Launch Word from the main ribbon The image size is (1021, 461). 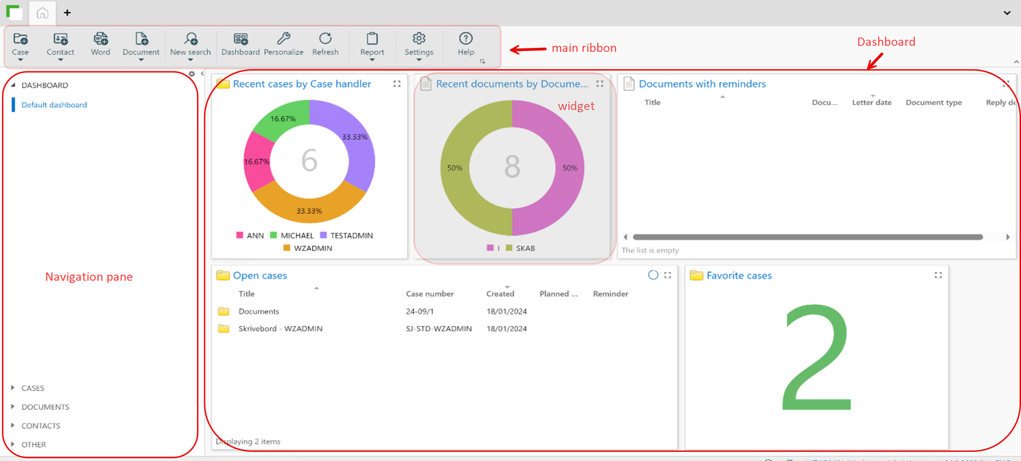click(101, 40)
